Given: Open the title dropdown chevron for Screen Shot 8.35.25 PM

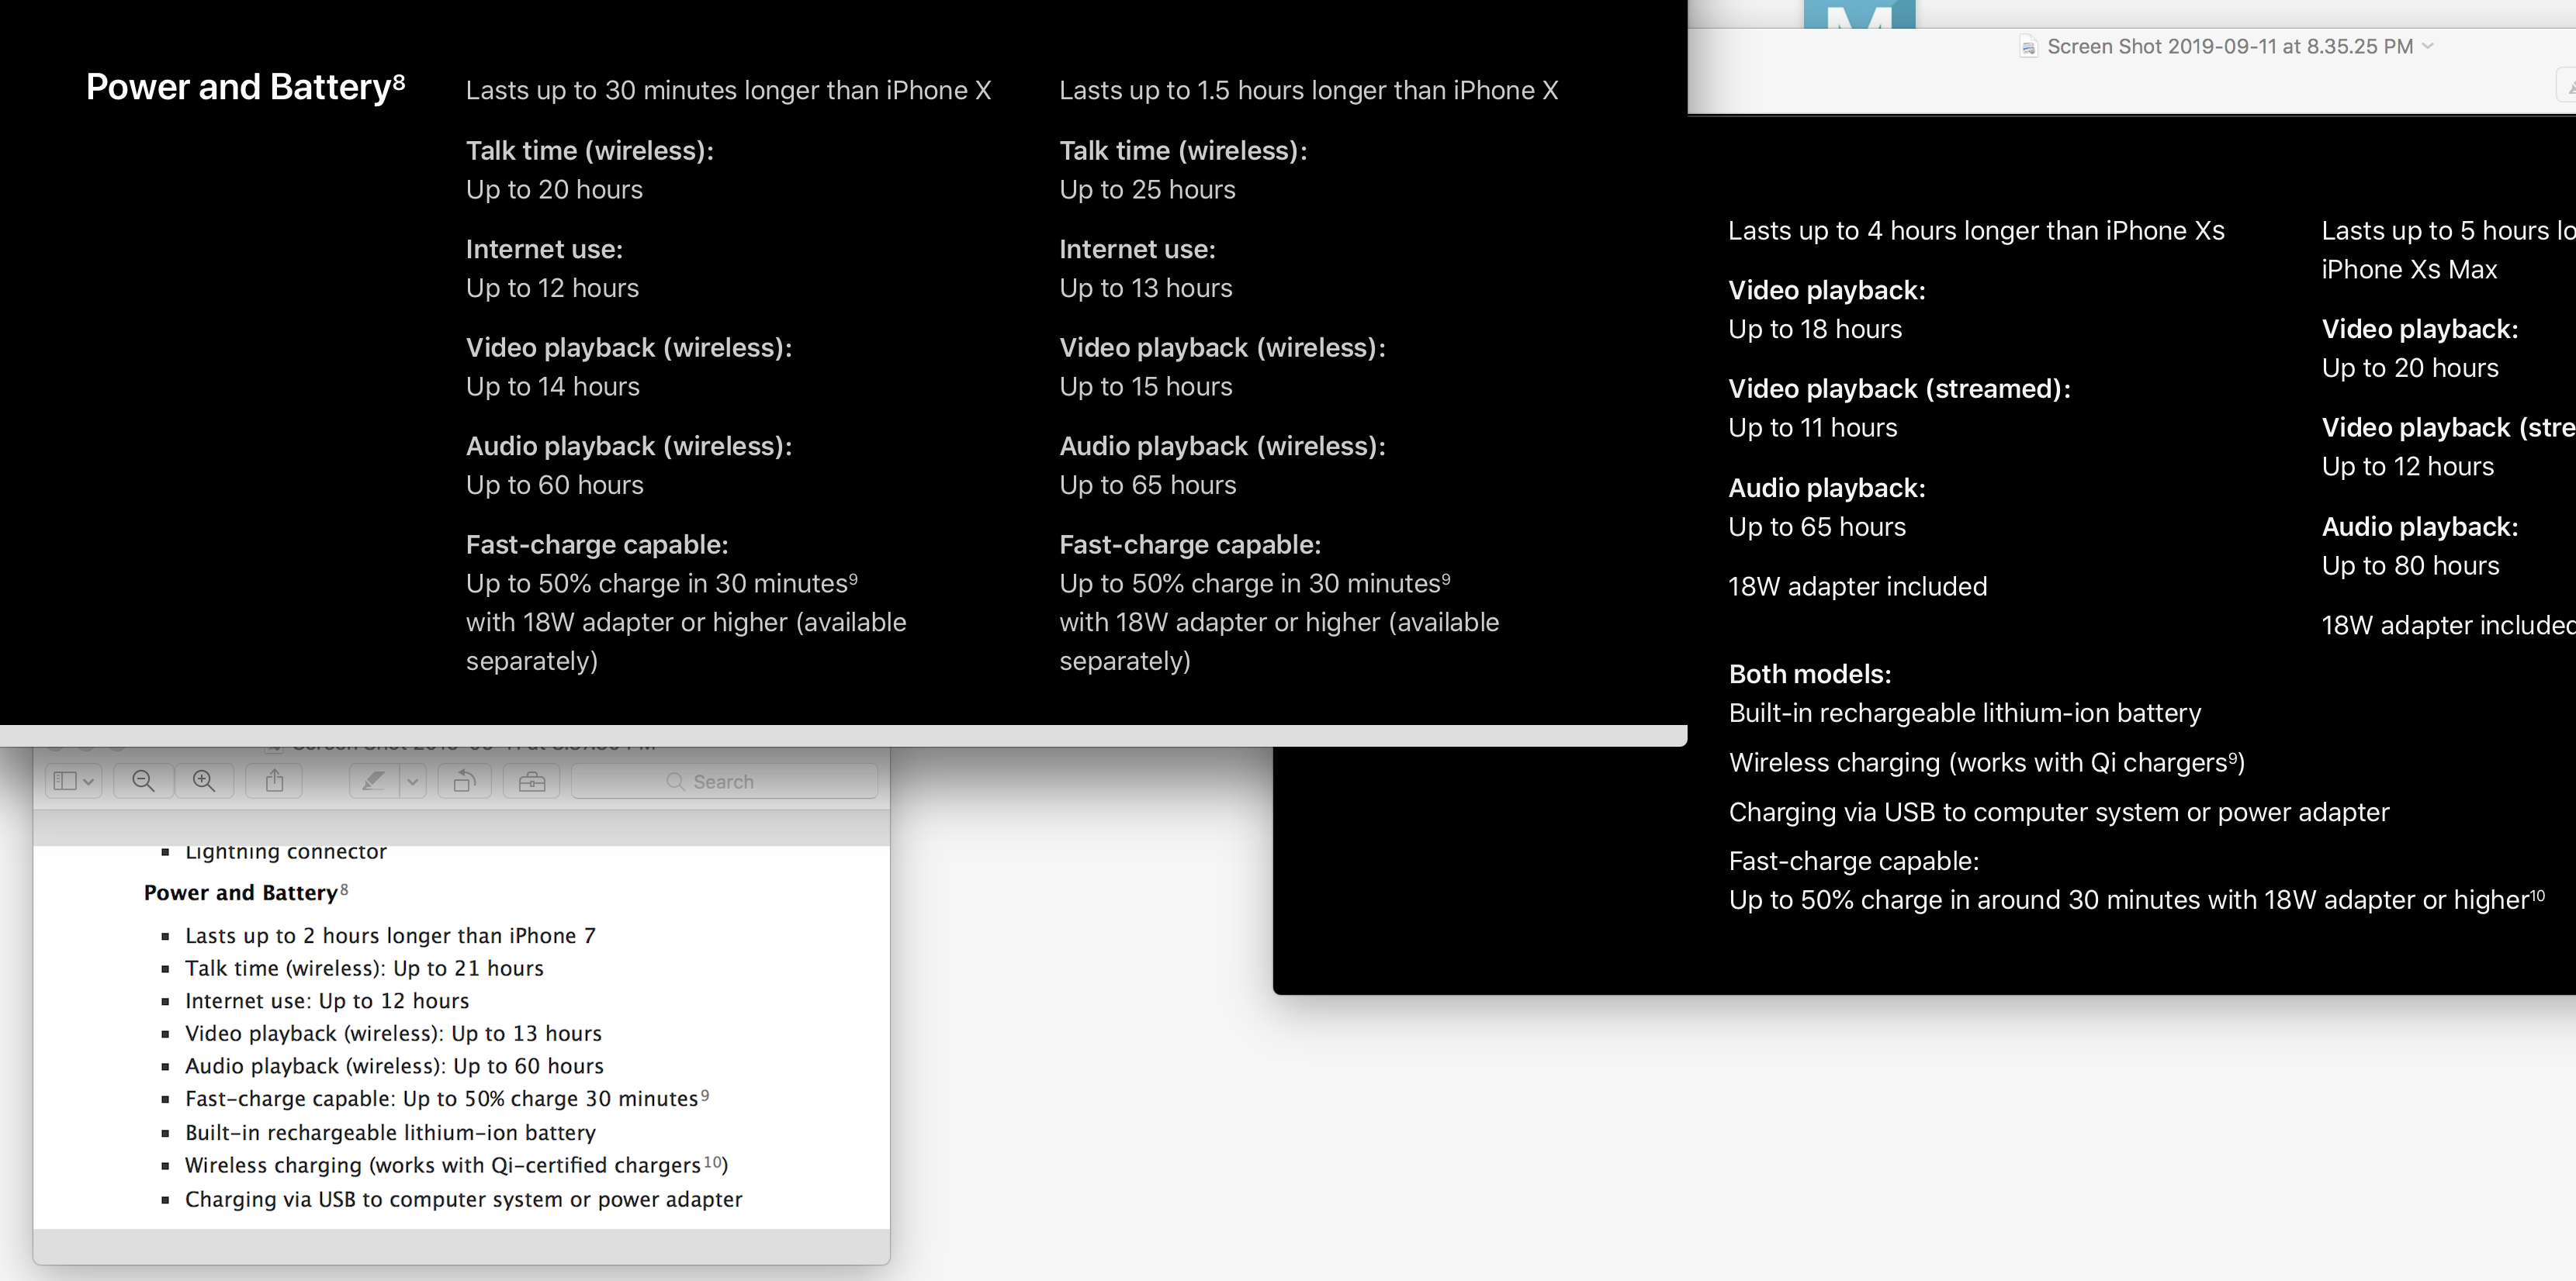Looking at the screenshot, I should pos(2428,46).
